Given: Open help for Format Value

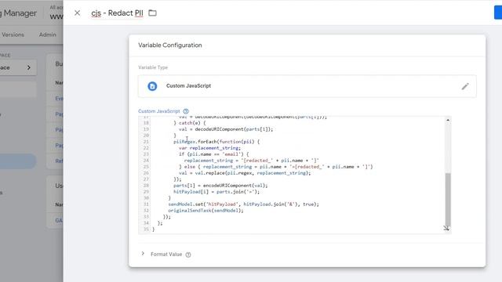Looking at the screenshot, I should pyautogui.click(x=188, y=255).
